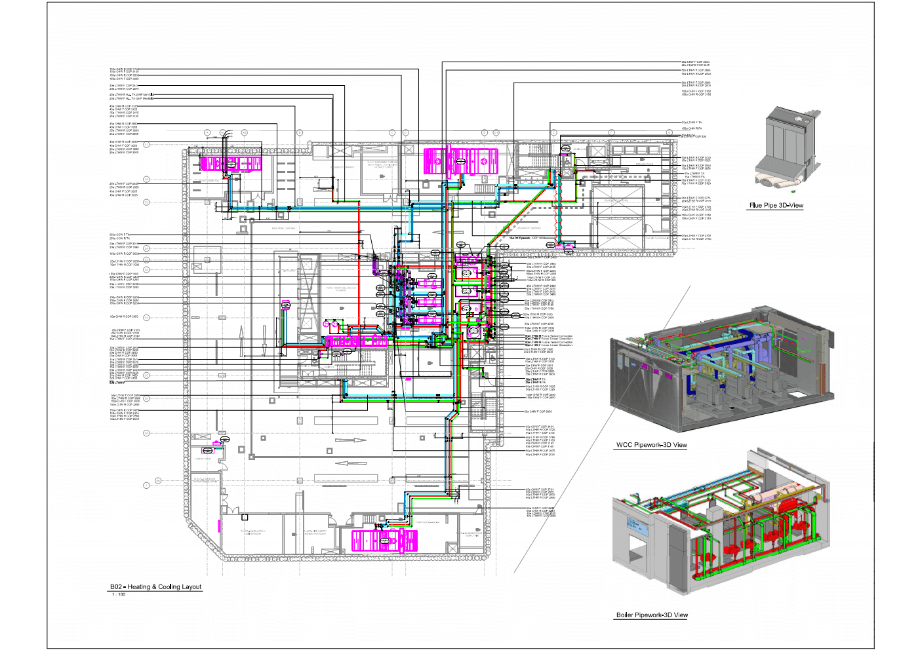The image size is (920, 650).
Task: Click the 50ø LTHW F TA annotation at right
Action: coord(692,123)
